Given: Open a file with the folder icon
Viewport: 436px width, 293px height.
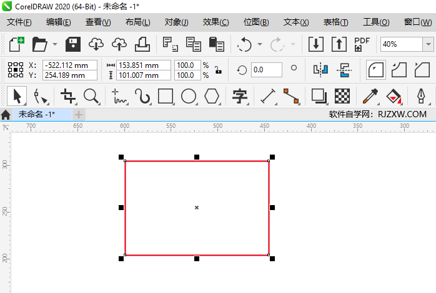Looking at the screenshot, I should click(x=40, y=44).
